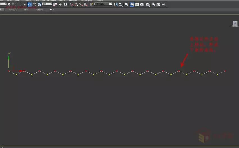The image size is (239, 148).
Task: Toggle Spinner Snap button
Action: click(86, 5)
